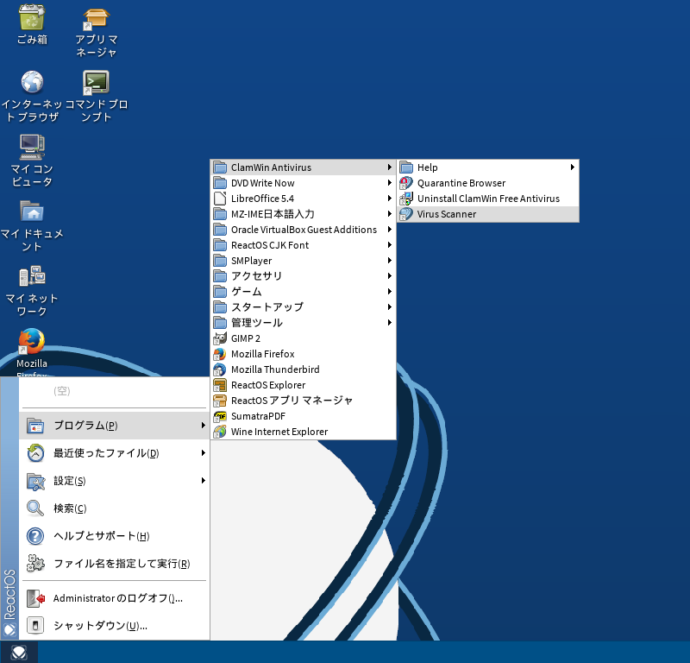Click the ファイル名を指定して実行 gears icon
690x663 pixels.
click(x=35, y=564)
